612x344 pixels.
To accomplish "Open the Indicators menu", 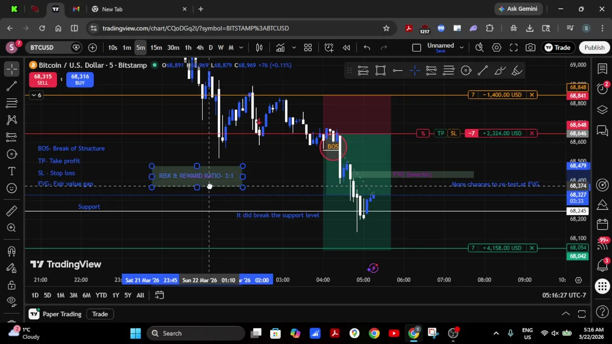I will pyautogui.click(x=280, y=47).
